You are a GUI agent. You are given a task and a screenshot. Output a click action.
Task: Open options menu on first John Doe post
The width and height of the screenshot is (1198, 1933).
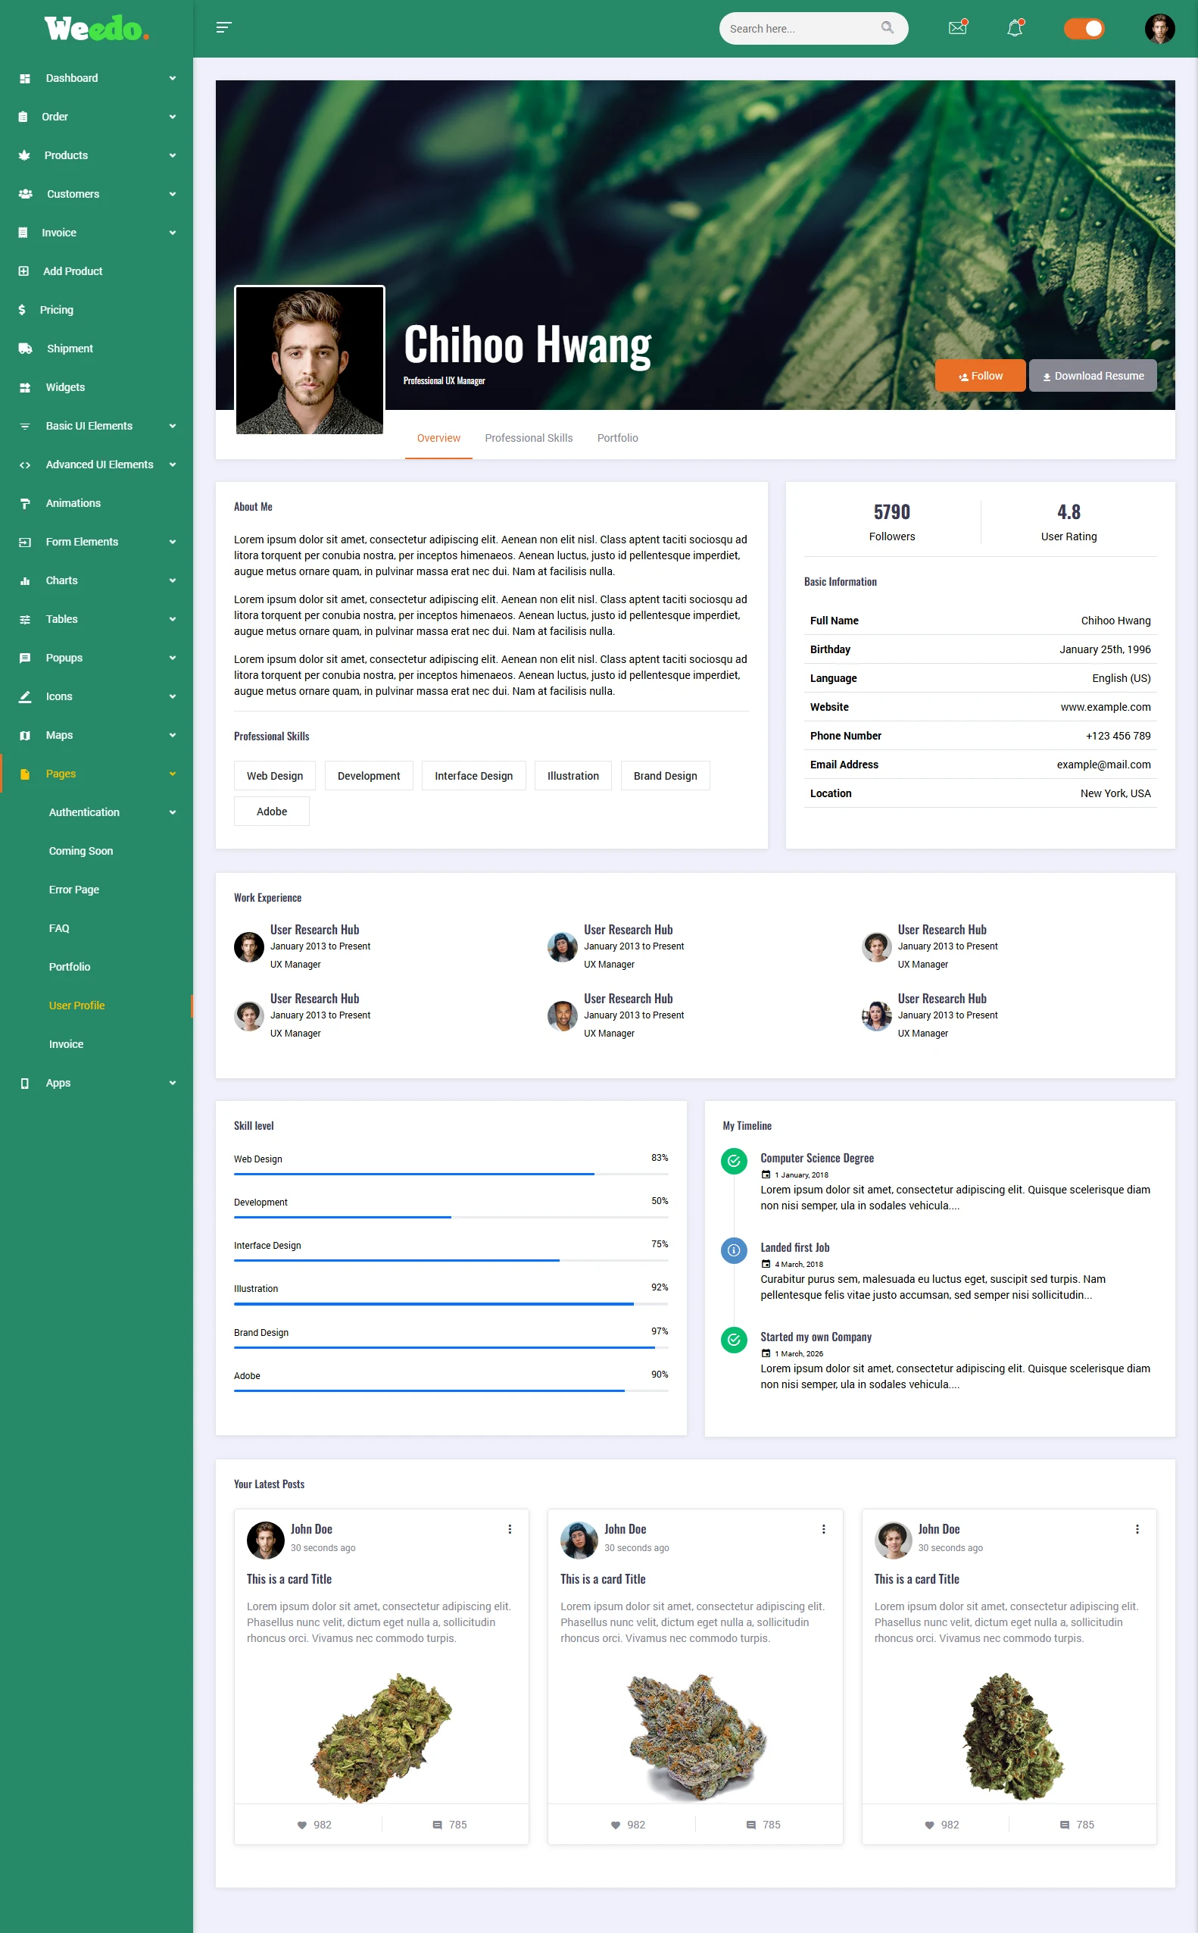(x=510, y=1528)
